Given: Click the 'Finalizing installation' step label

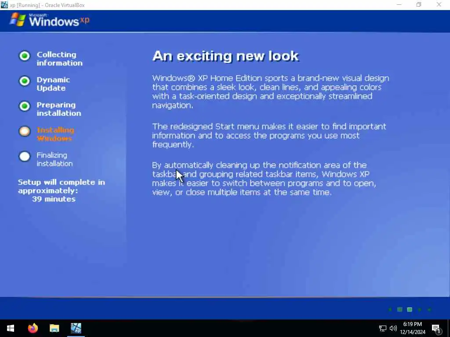Looking at the screenshot, I should (54, 159).
